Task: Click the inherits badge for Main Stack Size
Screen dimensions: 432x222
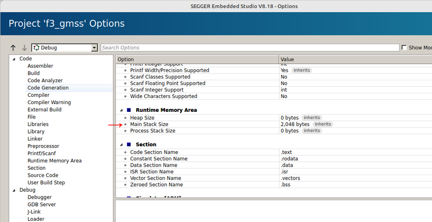Action: 323,124
